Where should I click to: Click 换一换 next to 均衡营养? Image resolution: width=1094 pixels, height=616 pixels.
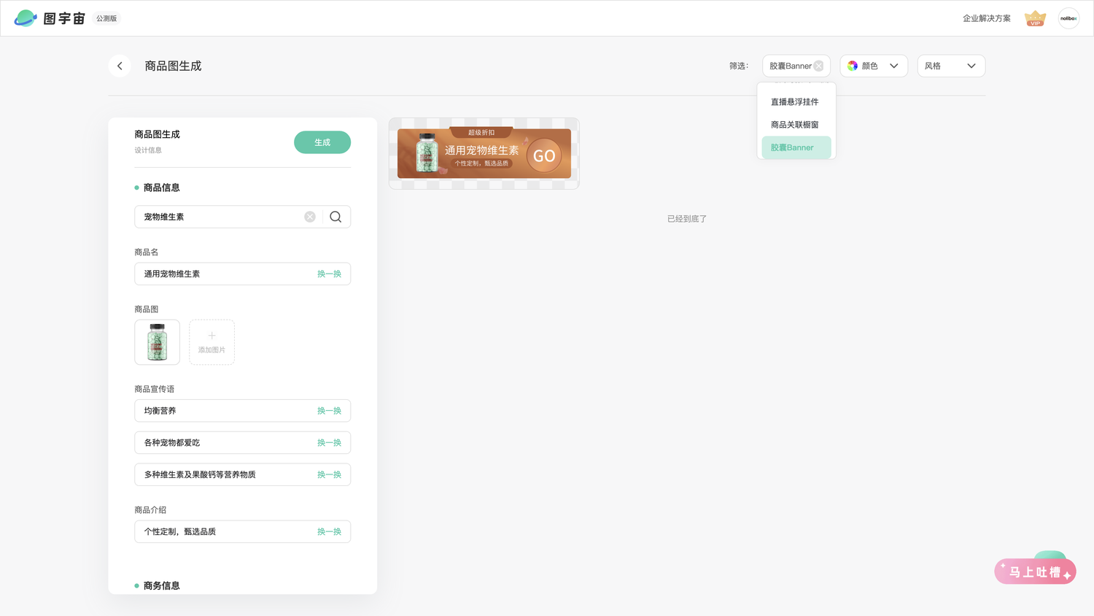point(329,411)
